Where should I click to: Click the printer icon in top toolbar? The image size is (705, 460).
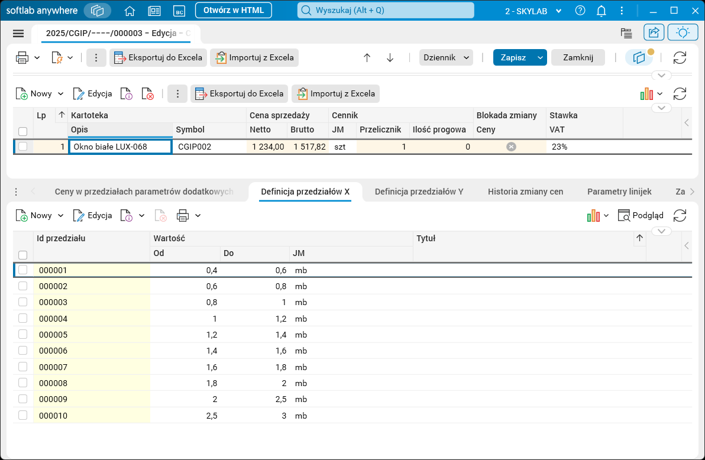(x=22, y=57)
